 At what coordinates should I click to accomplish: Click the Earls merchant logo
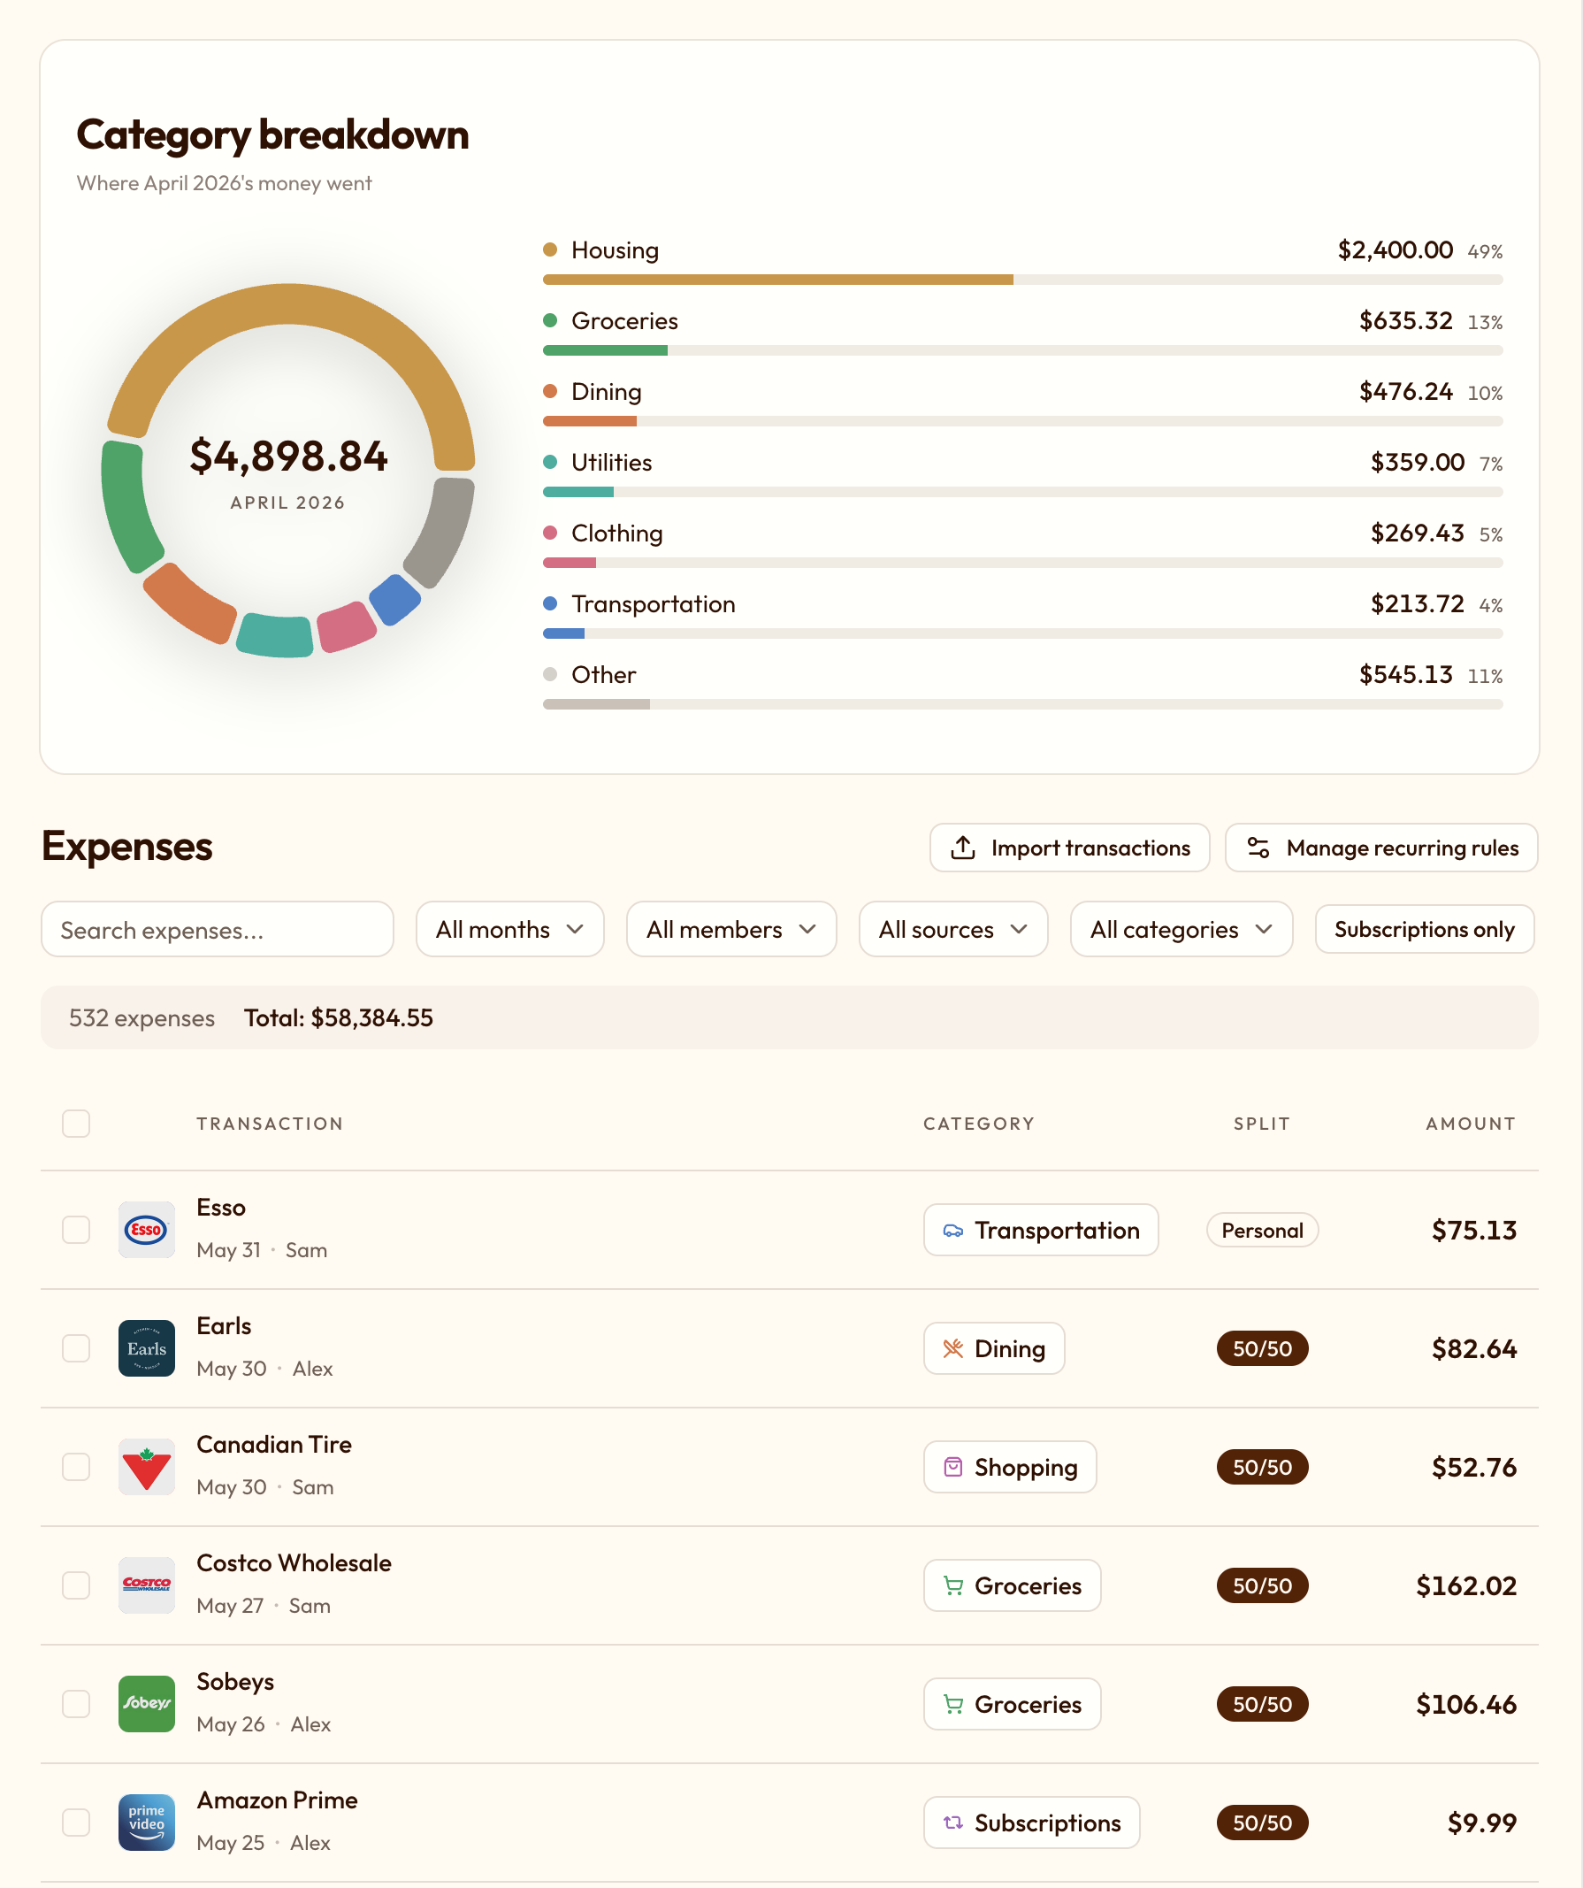pyautogui.click(x=147, y=1348)
